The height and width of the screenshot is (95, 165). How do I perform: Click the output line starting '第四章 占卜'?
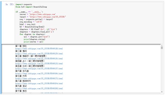click(30, 61)
